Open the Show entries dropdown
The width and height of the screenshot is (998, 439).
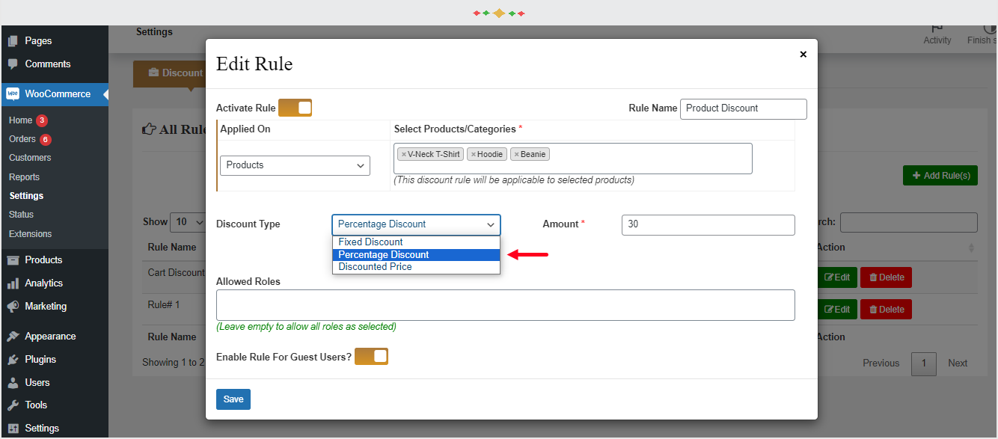[188, 221]
